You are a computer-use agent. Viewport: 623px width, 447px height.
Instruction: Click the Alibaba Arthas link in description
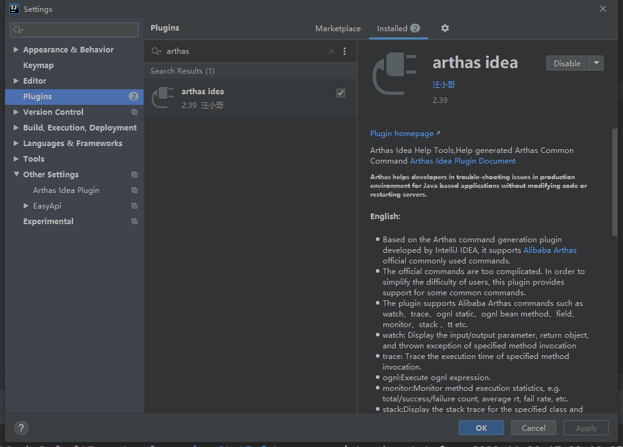[x=549, y=250]
